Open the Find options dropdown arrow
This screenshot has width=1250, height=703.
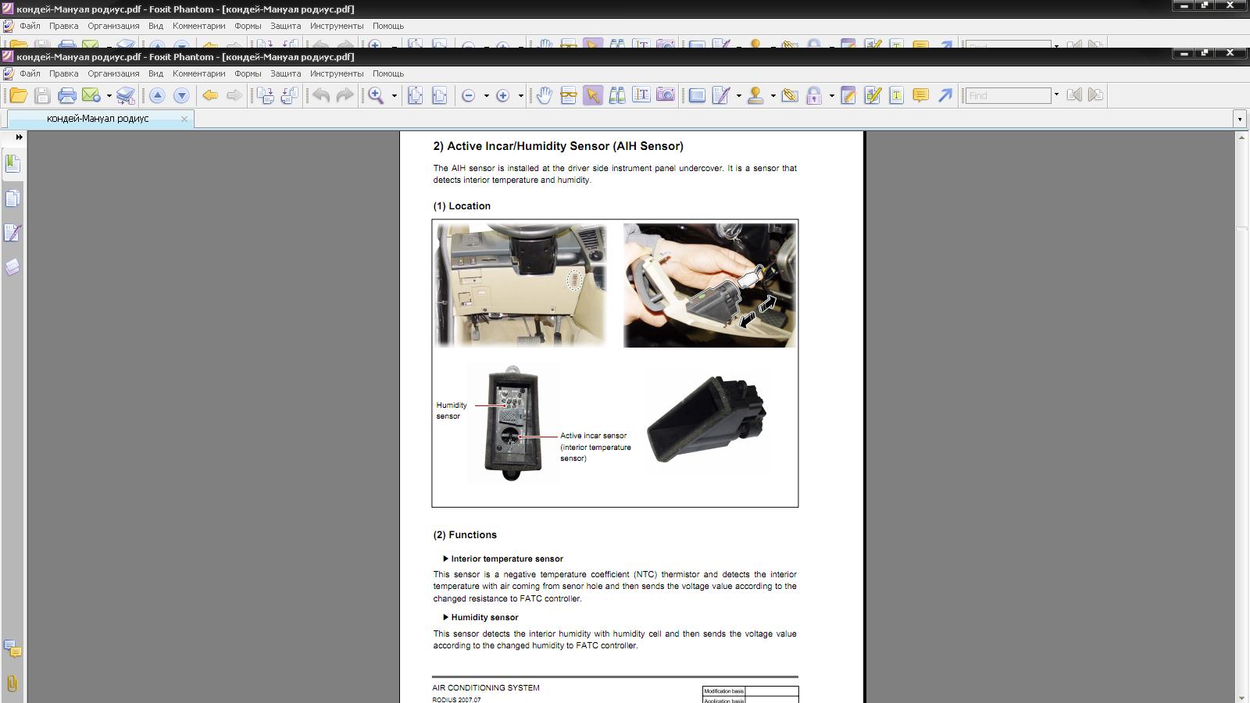(x=1056, y=95)
